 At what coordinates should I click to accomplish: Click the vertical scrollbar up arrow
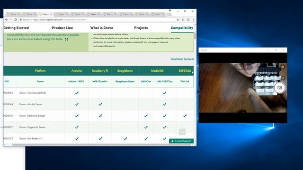(x=195, y=25)
